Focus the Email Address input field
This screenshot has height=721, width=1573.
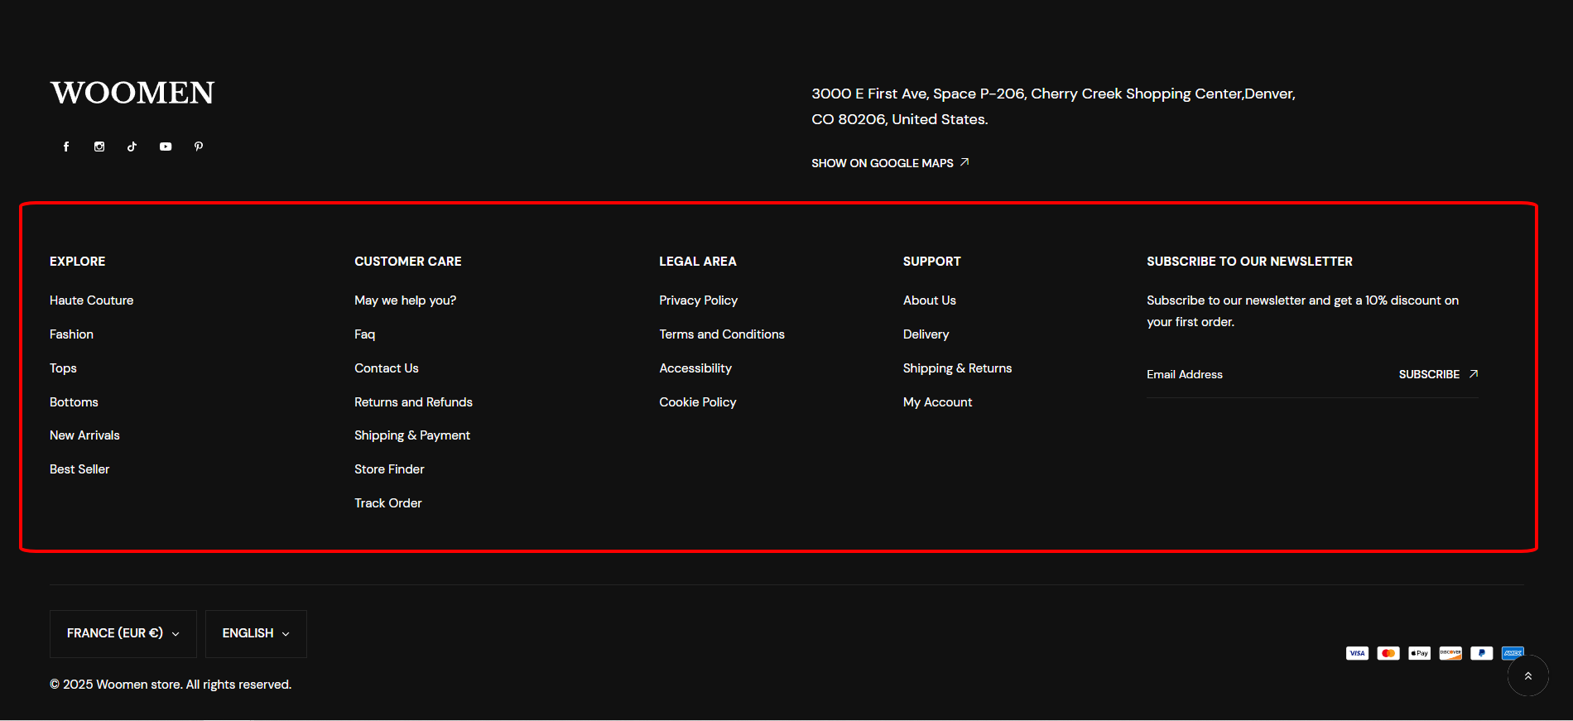1263,374
